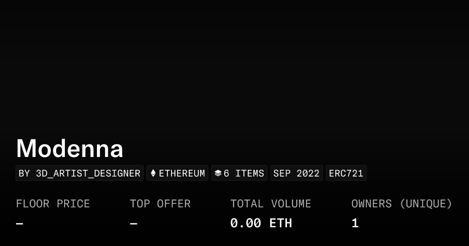Open the Modenna collection title
This screenshot has height=246, width=469.
point(70,149)
